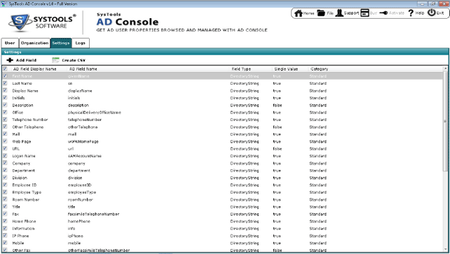Sort by AD Field Name column header
The width and height of the screenshot is (450, 254).
83,69
